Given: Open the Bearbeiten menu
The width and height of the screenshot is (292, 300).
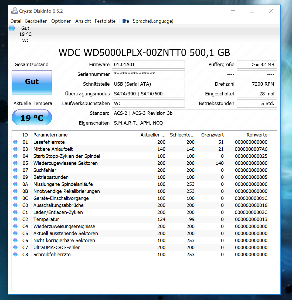Looking at the screenshot, I should click(36, 21).
